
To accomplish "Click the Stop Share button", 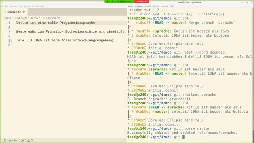I will (x=141, y=2).
